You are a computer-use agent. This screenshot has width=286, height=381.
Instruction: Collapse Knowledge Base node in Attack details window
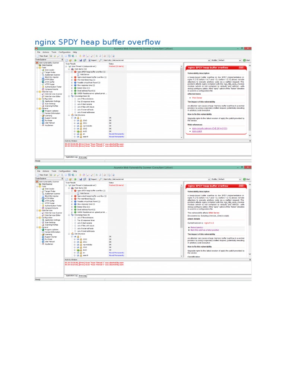pyautogui.click(x=69, y=215)
